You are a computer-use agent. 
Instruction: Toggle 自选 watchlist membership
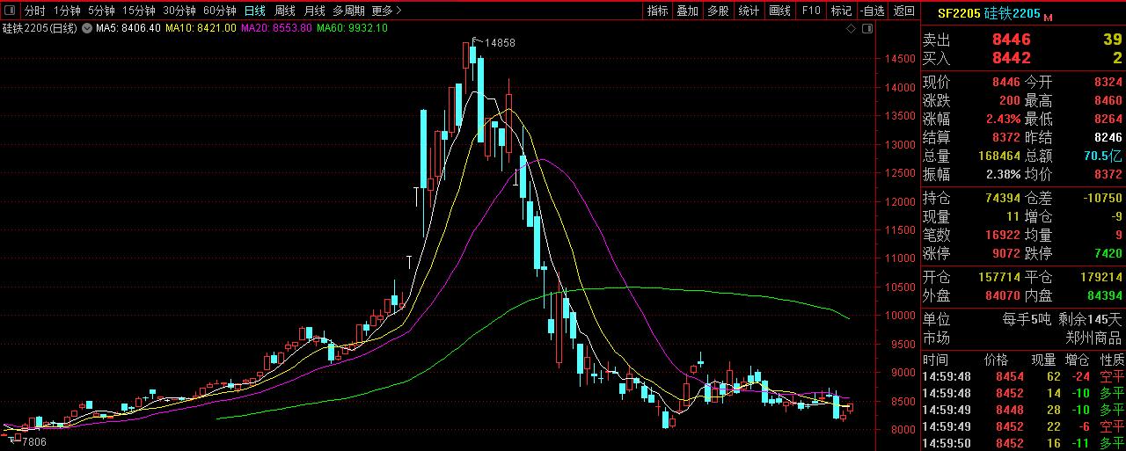click(871, 11)
